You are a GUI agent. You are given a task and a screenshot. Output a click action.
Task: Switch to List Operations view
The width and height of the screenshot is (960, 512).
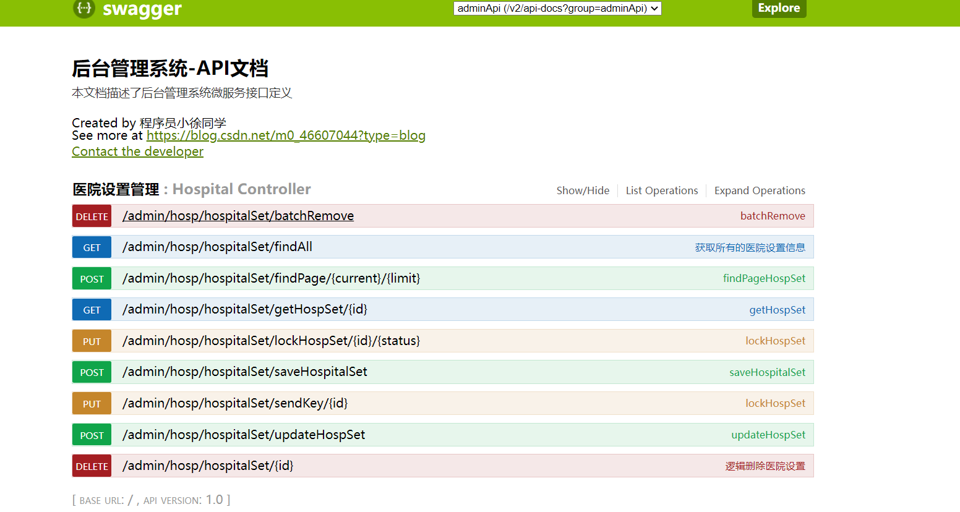tap(662, 190)
